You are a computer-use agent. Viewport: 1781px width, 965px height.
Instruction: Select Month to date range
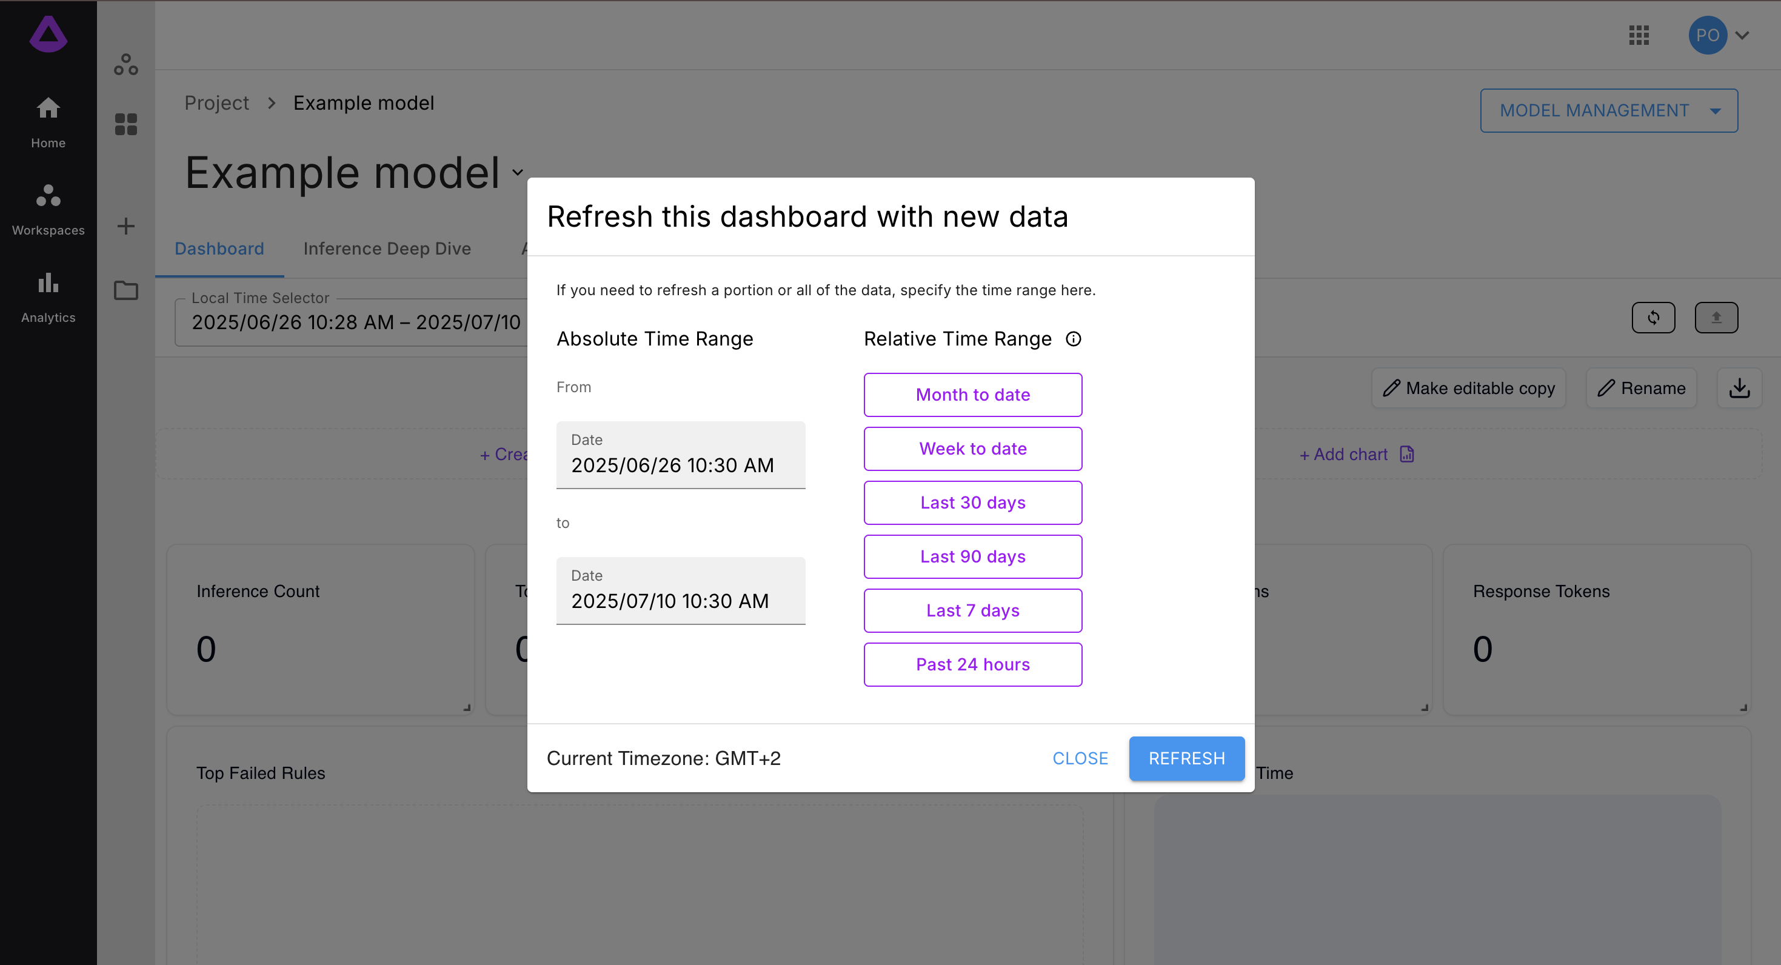[x=973, y=395]
